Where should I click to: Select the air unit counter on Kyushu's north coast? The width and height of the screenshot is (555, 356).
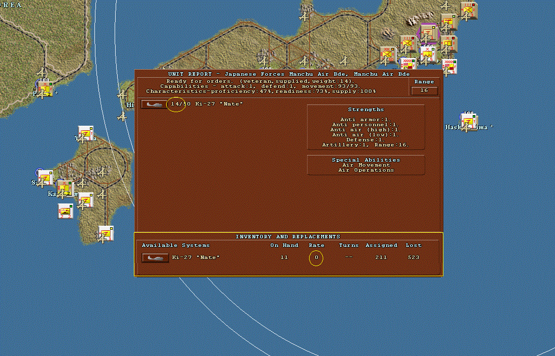click(x=86, y=133)
